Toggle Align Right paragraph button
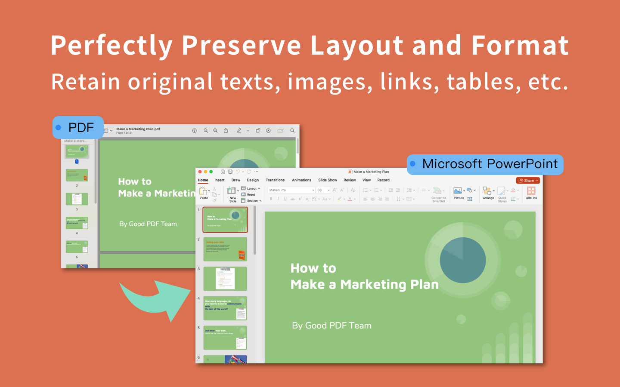This screenshot has height=387, width=620. coord(380,199)
